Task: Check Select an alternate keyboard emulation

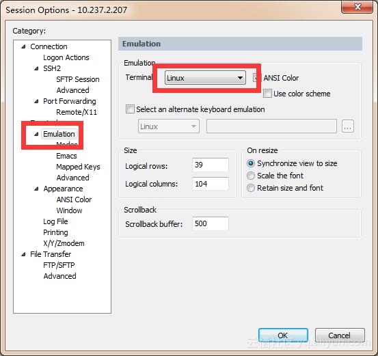Action: [130, 109]
